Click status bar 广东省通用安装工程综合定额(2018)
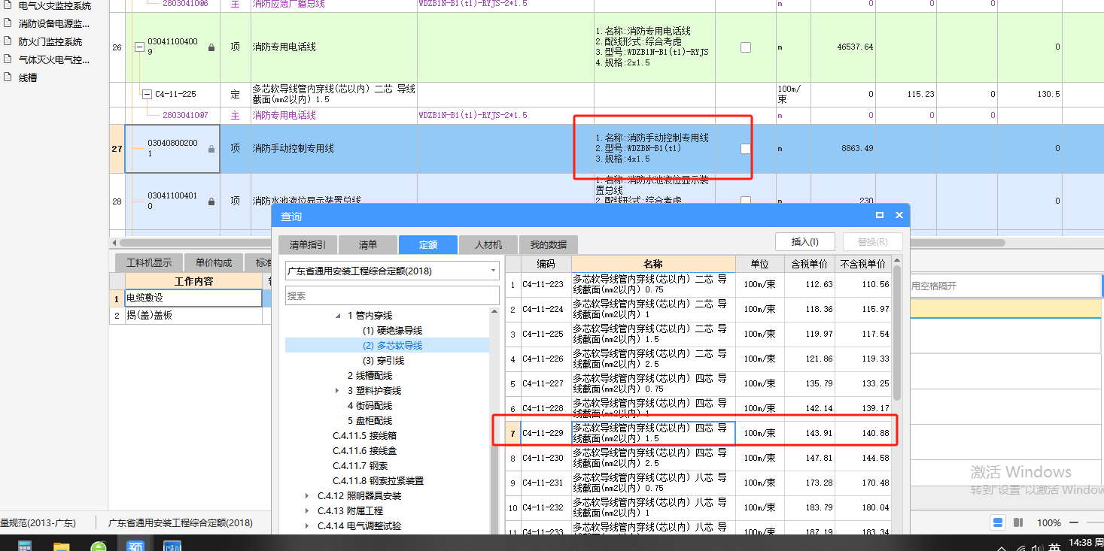Viewport: 1104px width, 551px height. tap(181, 523)
